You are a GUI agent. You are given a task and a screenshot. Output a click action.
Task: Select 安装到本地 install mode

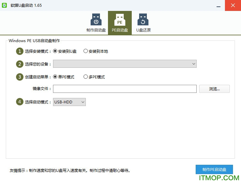(96, 51)
